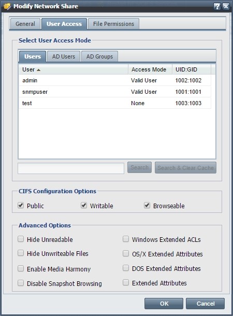Click the Access Mode column header

(x=150, y=69)
